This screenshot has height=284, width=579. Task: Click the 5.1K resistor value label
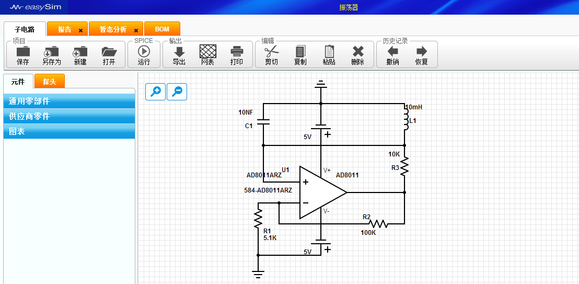coord(270,238)
